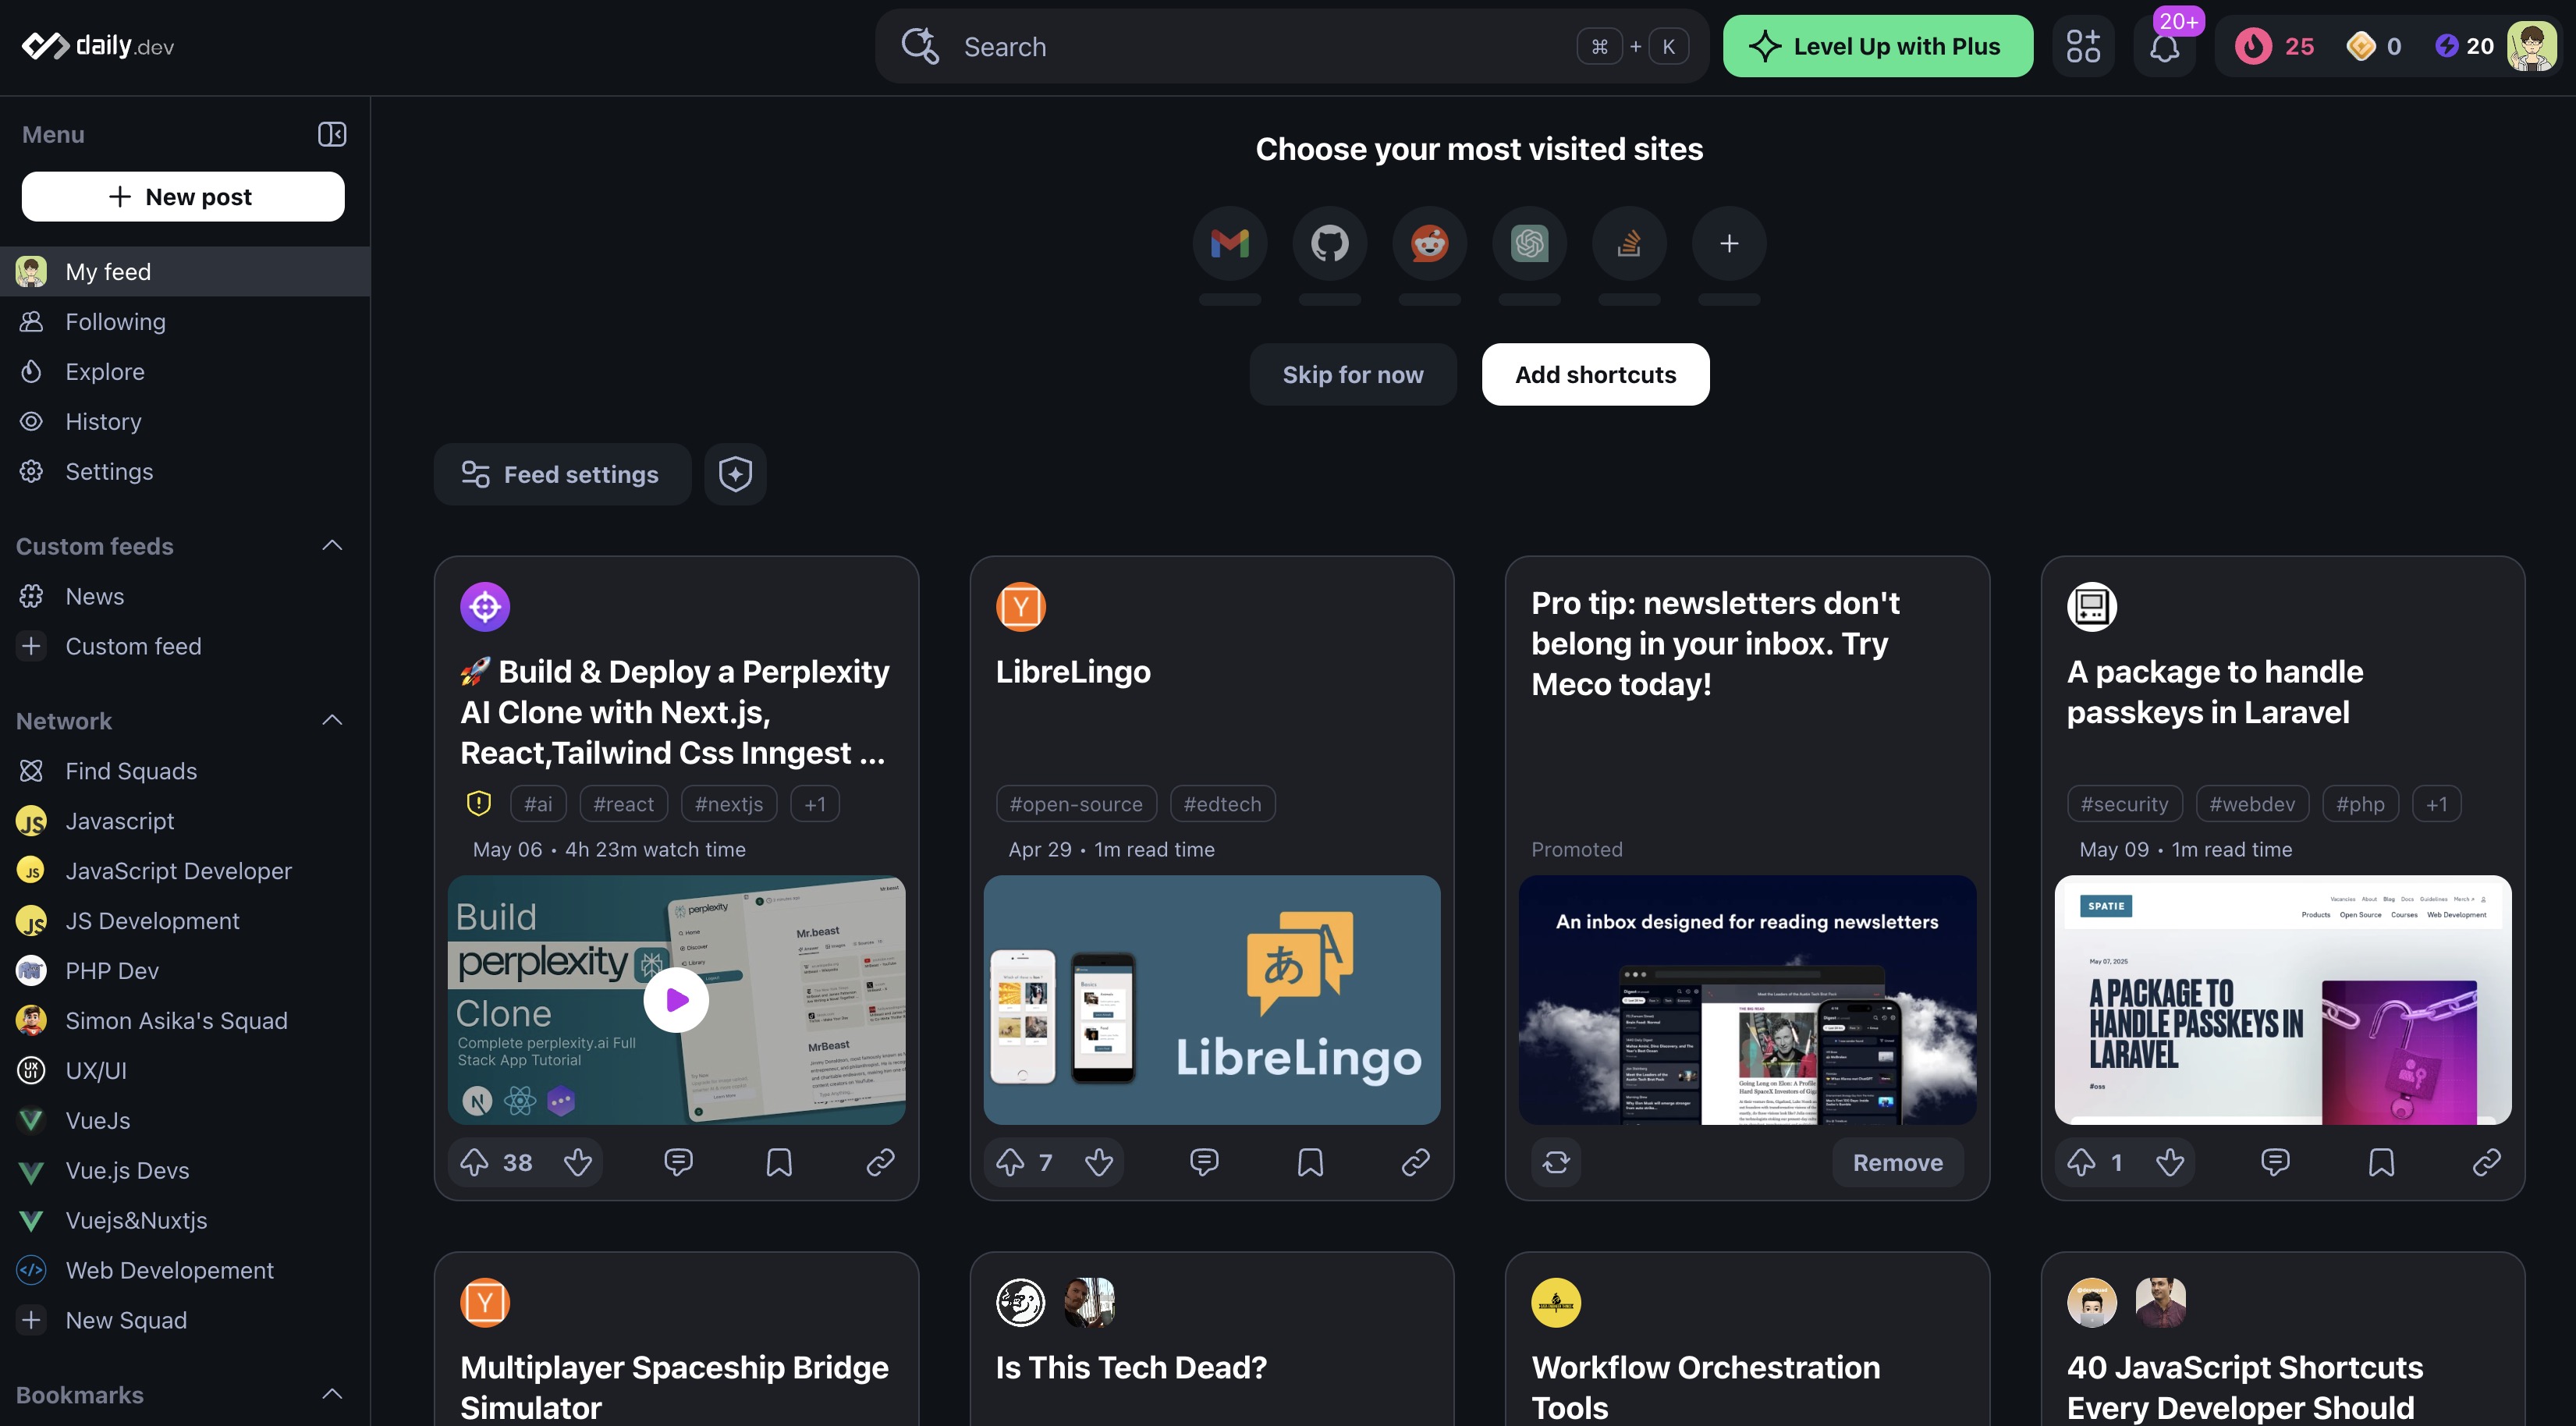Screen dimensions: 2576x1426
Task: Bookmark the Laravel passkeys post
Action: [x=2381, y=1162]
